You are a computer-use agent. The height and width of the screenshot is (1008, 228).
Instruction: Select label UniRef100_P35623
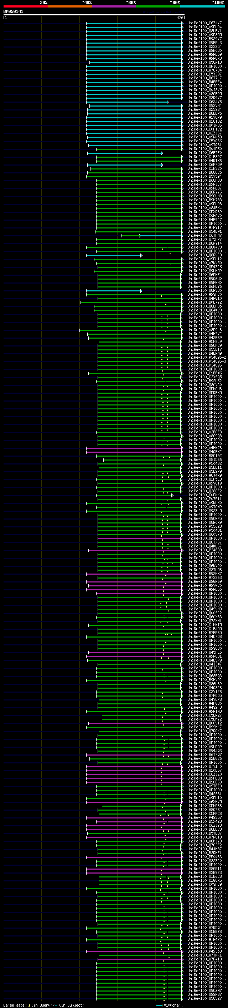(x=204, y=527)
